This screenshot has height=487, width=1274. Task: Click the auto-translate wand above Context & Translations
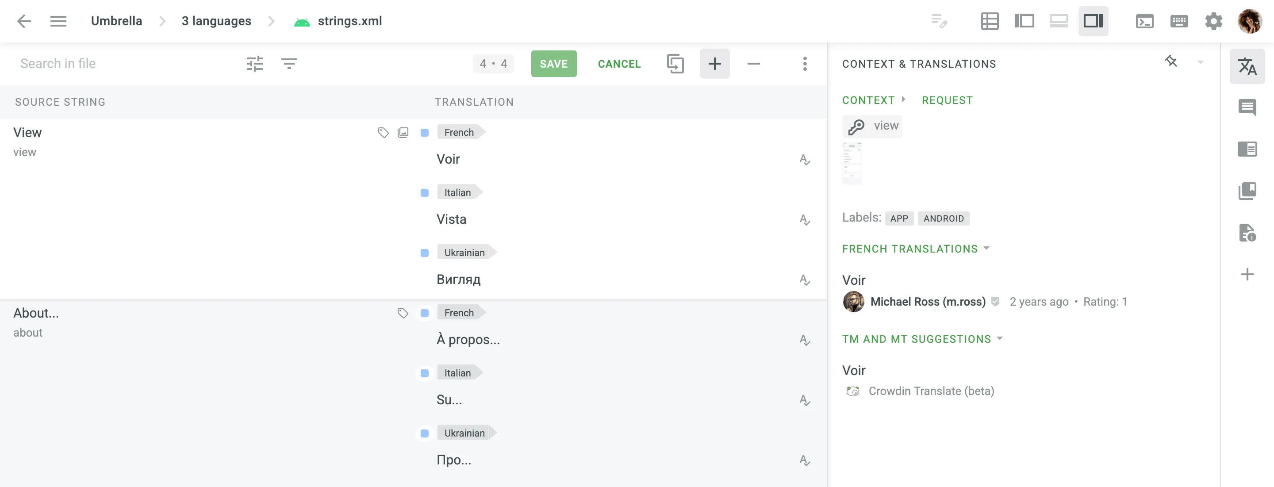(1171, 61)
